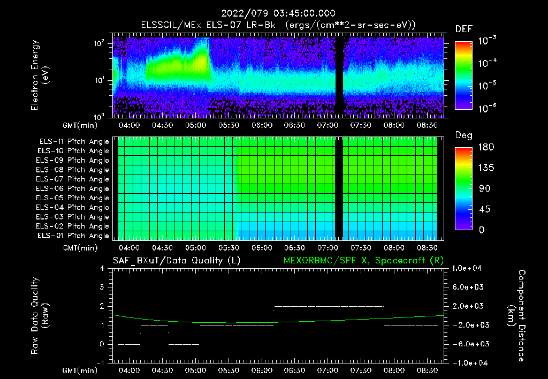Click the "Deg" color bar label
The height and width of the screenshot is (379, 548).
point(463,135)
